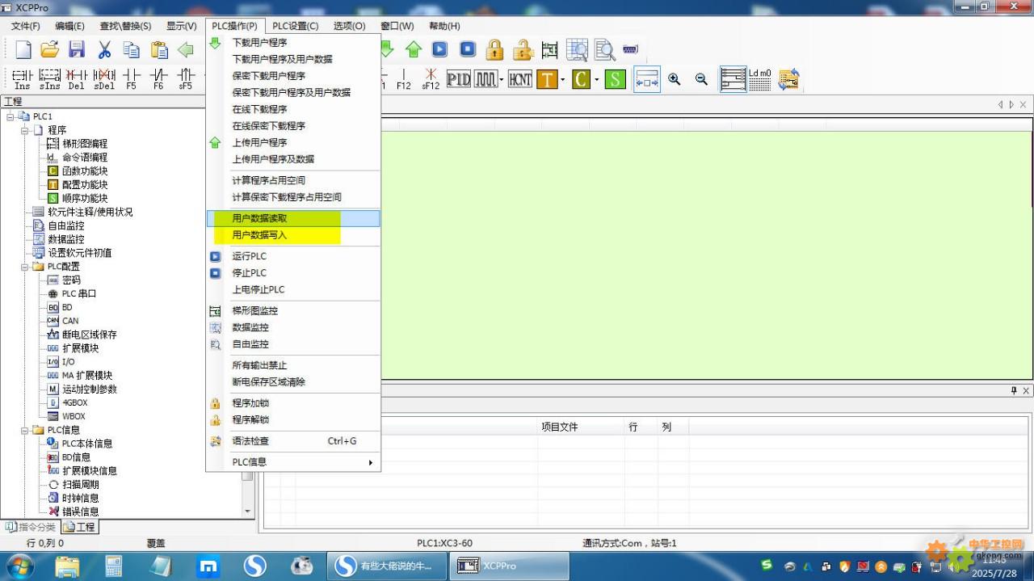Click the orange T function block button
This screenshot has width=1034, height=581.
point(548,79)
